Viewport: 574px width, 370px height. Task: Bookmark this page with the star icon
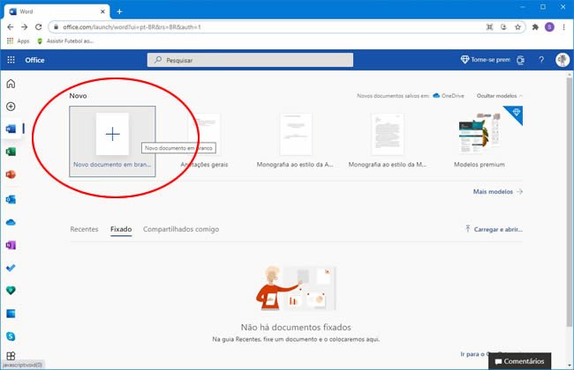(x=519, y=27)
